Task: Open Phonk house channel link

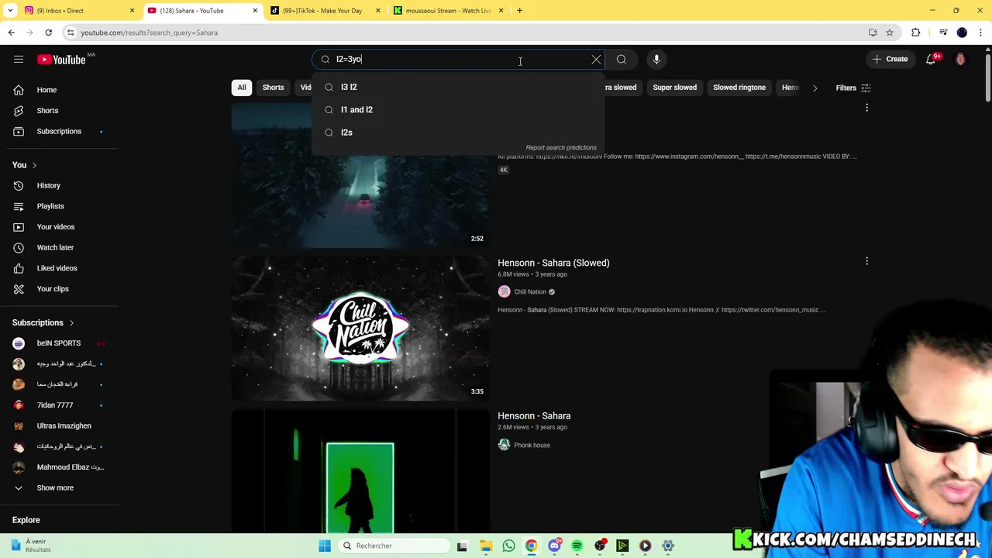Action: pyautogui.click(x=532, y=445)
